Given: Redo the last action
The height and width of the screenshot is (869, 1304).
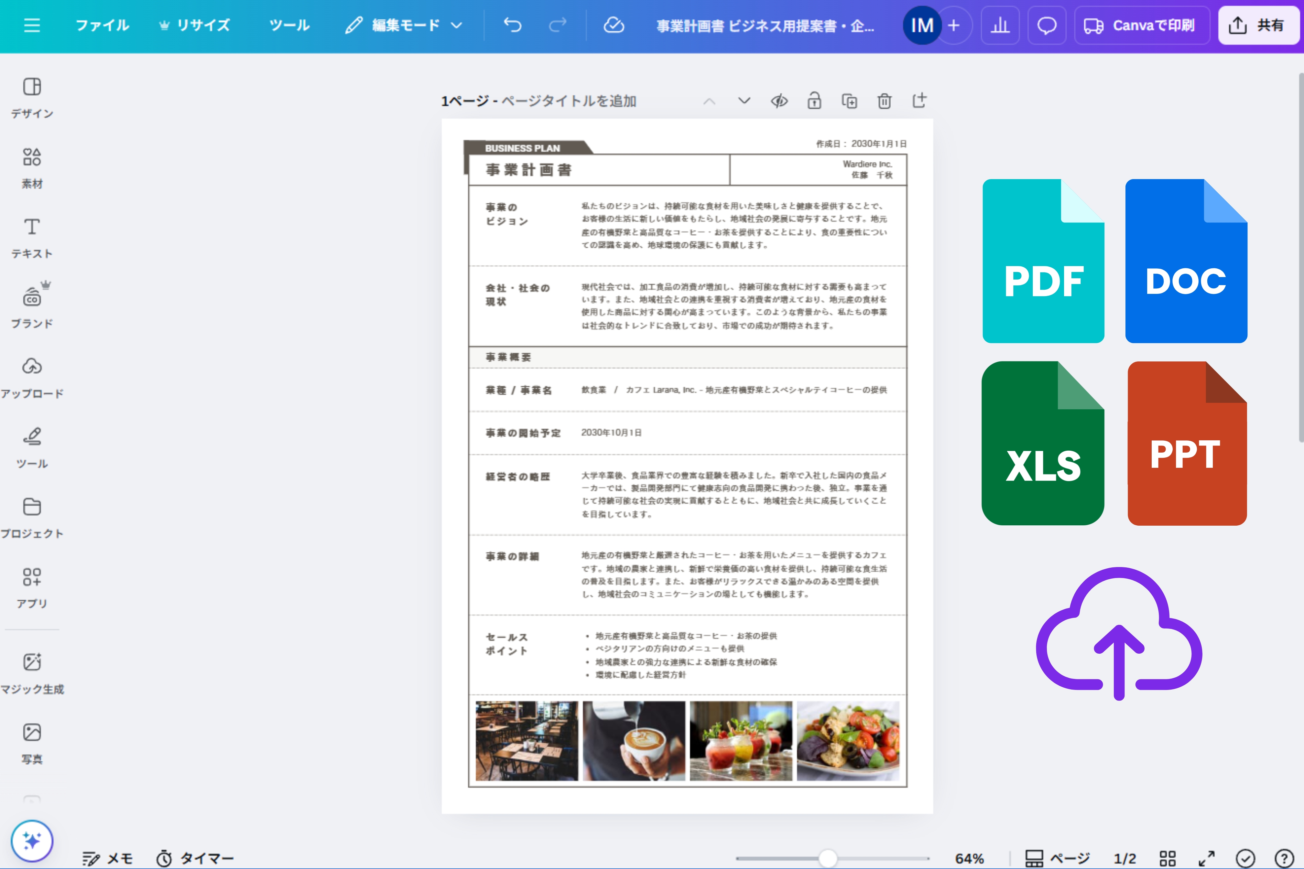Looking at the screenshot, I should click(558, 26).
